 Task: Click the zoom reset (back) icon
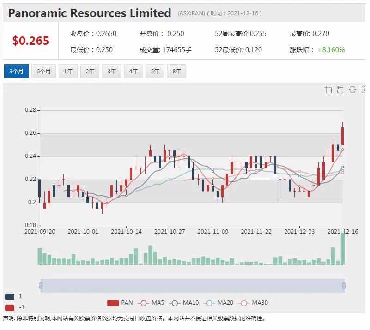(340, 90)
